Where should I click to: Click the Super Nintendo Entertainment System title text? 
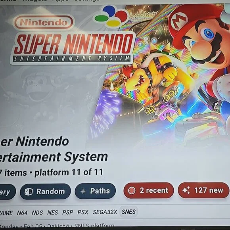pos(54,149)
